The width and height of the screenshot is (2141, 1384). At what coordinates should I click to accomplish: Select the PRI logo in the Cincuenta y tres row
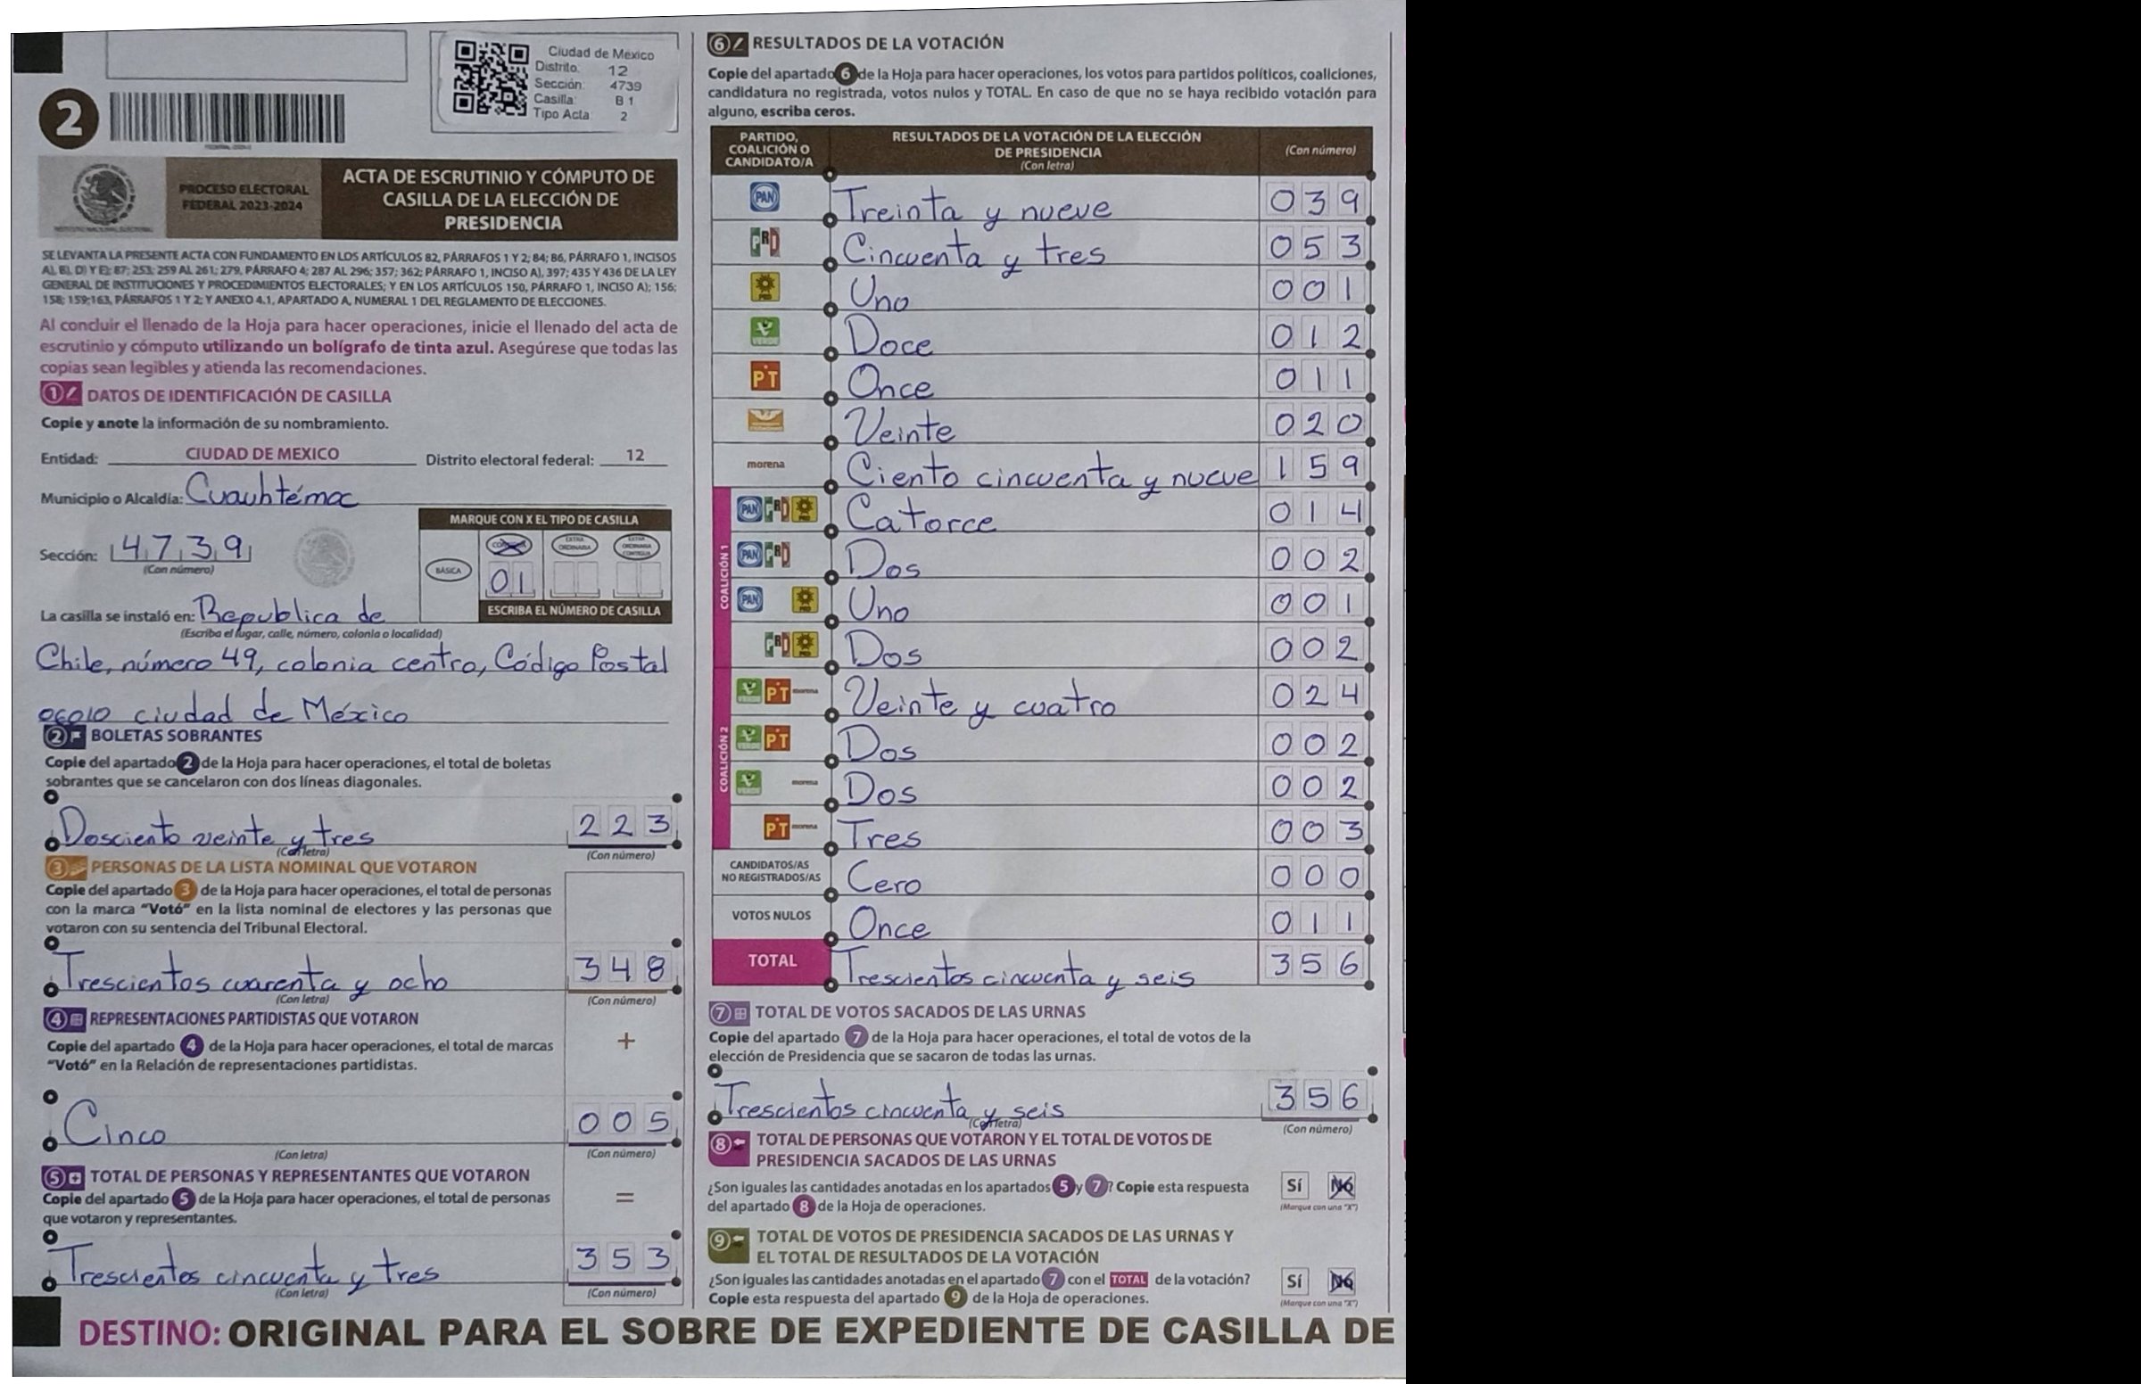[x=765, y=243]
